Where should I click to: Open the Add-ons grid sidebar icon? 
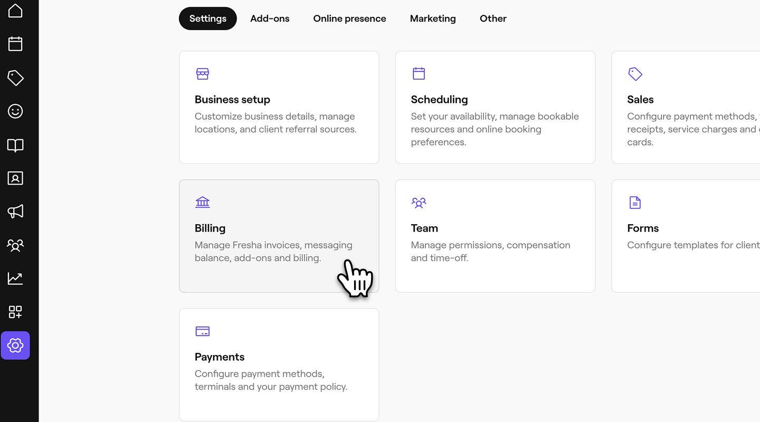15,312
